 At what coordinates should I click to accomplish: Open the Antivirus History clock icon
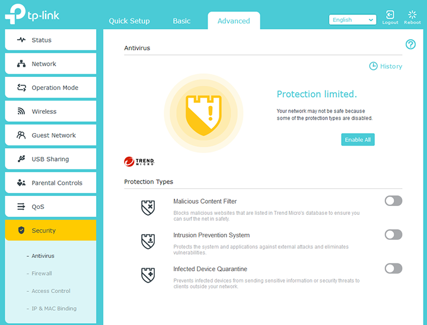(x=374, y=66)
